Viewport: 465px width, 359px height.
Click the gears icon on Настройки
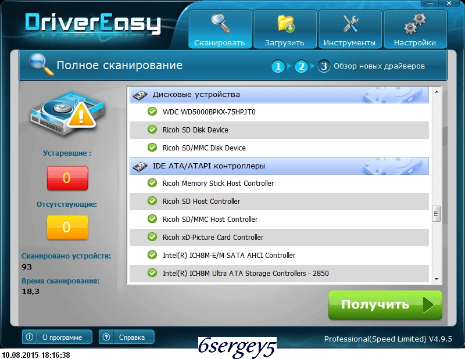coord(415,23)
